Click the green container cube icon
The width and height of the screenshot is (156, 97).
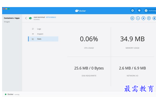coord(30,18)
